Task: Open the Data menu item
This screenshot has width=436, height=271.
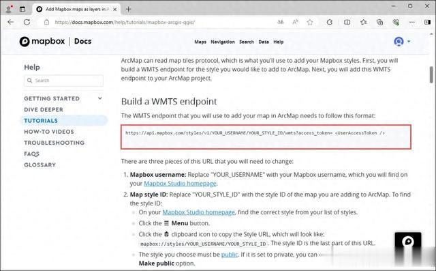Action: 264,42
